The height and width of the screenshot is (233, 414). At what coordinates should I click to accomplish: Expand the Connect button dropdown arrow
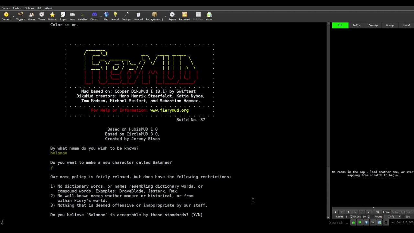pyautogui.click(x=13, y=16)
